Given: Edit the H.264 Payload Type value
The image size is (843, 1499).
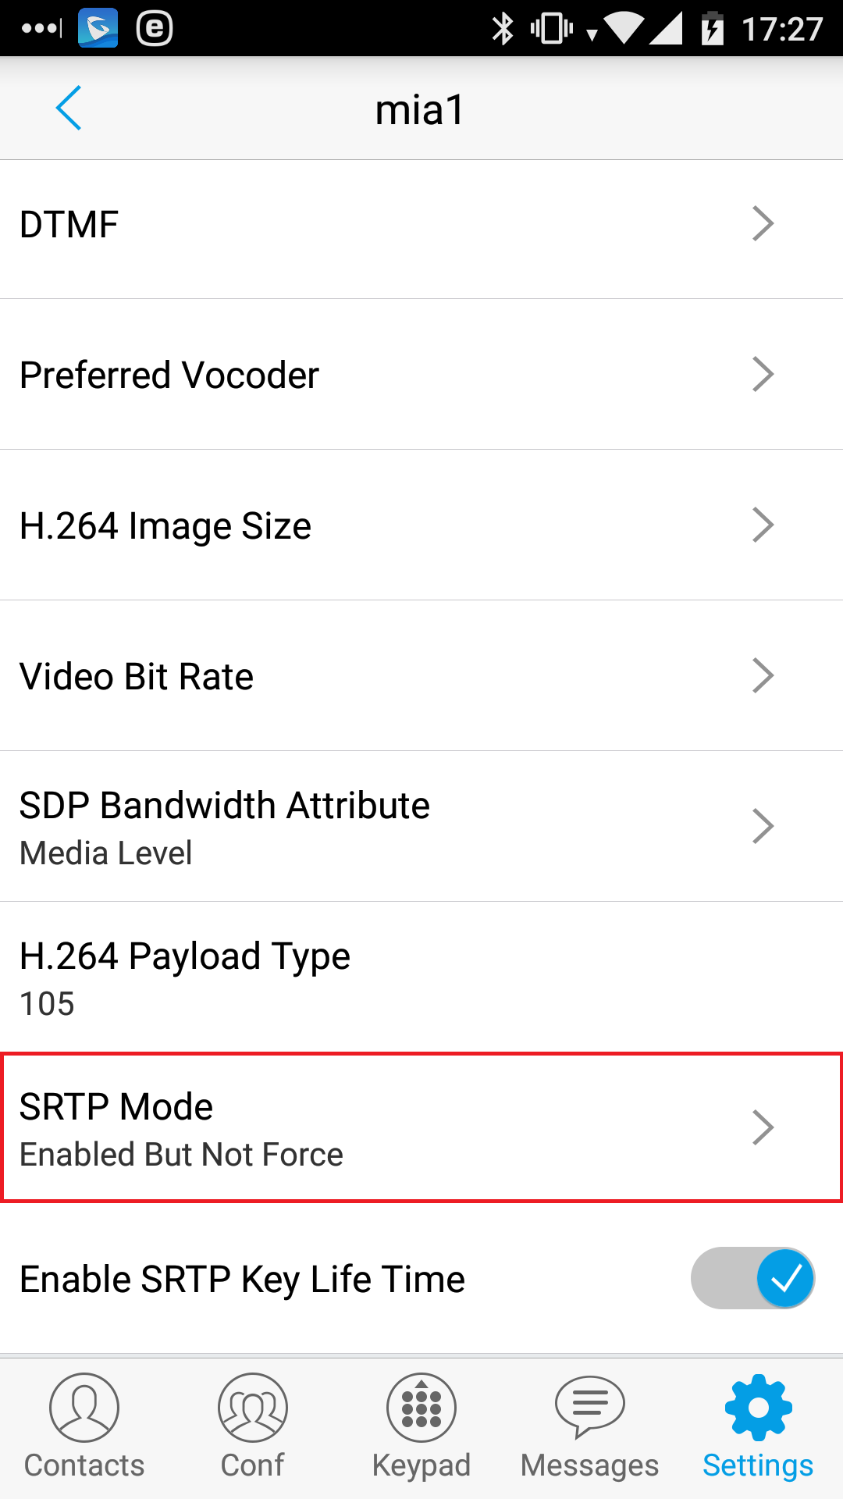Looking at the screenshot, I should [x=421, y=977].
